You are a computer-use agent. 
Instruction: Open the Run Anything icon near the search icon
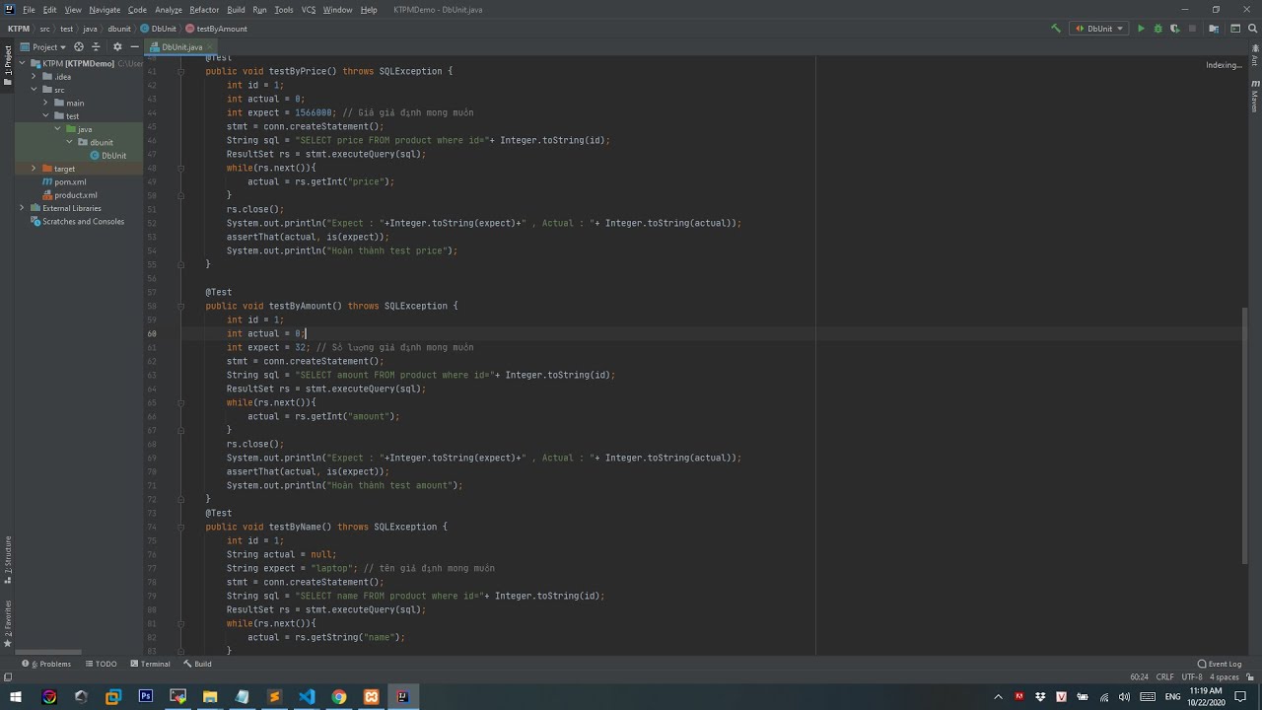1233,29
